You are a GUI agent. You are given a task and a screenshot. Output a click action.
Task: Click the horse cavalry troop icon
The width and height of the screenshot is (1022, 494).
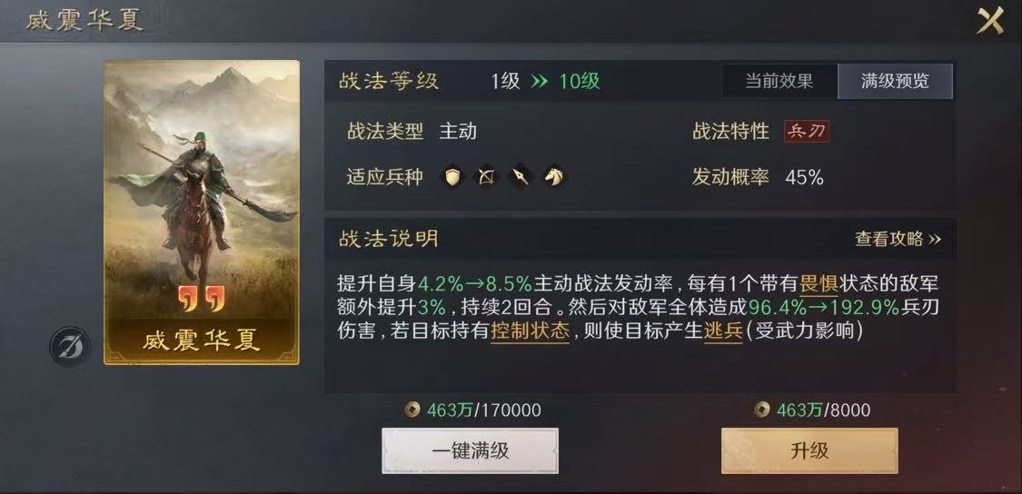tap(553, 176)
